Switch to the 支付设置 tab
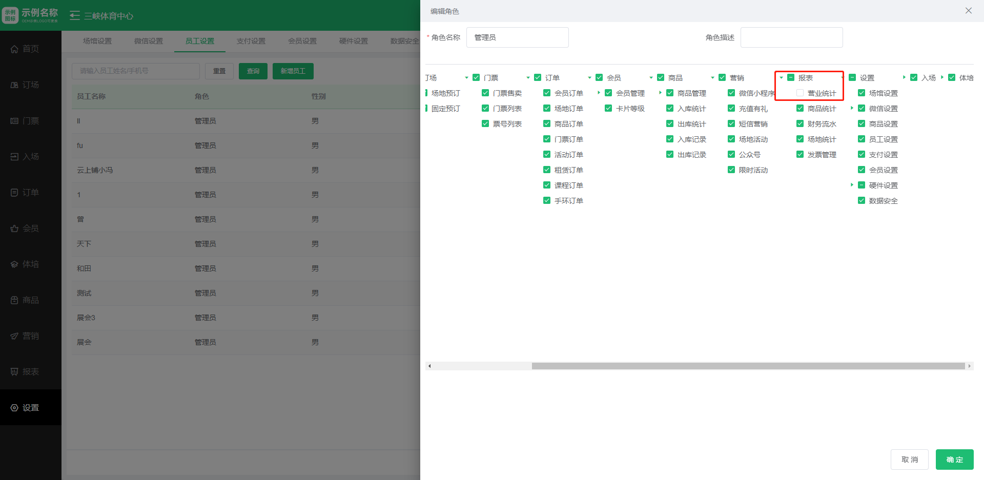The height and width of the screenshot is (480, 984). click(251, 41)
